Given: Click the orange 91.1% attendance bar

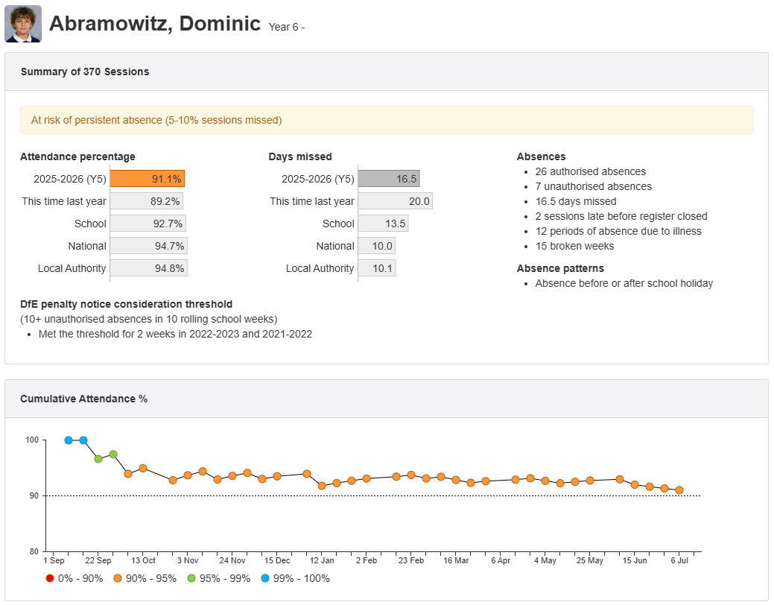Looking at the screenshot, I should click(x=147, y=179).
